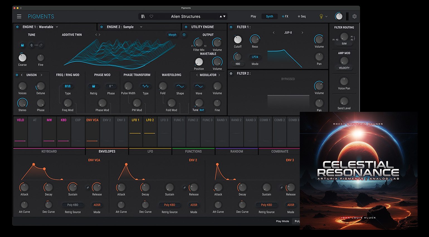The image size is (429, 237).
Task: Open the preset library browser icon
Action: 143,16
